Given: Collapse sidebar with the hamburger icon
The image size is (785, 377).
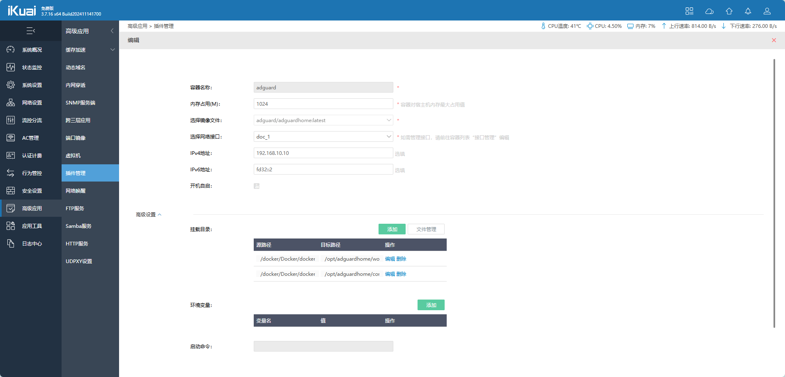Looking at the screenshot, I should point(31,31).
